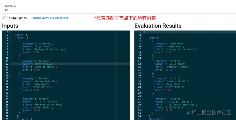Click "Moby Dick" in Evaluation Results

coord(173,84)
